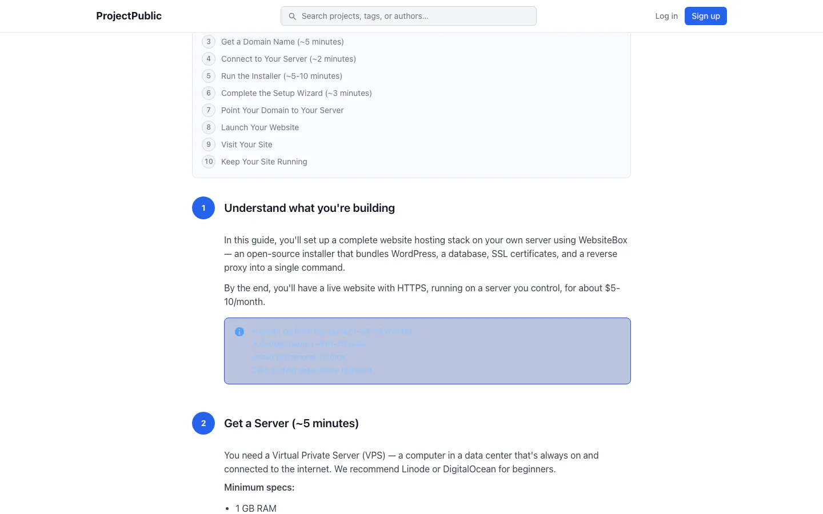
Task: Click the numbered 5 circle in contents
Action: point(209,76)
